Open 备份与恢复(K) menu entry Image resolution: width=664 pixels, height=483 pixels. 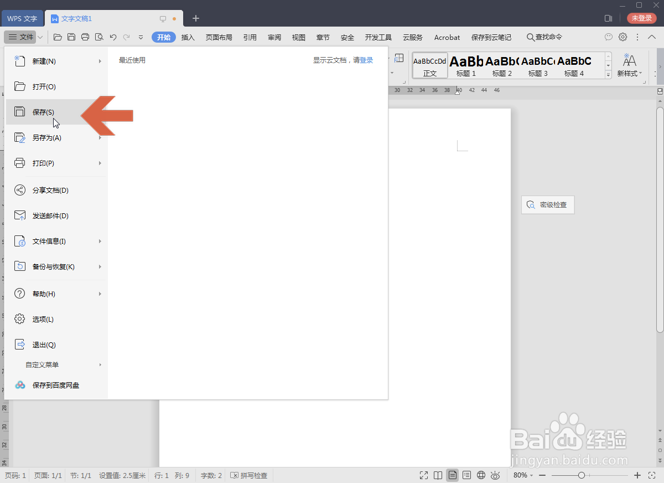[x=56, y=266]
